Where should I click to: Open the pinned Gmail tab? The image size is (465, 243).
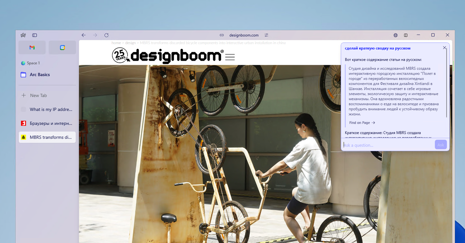[x=32, y=47]
